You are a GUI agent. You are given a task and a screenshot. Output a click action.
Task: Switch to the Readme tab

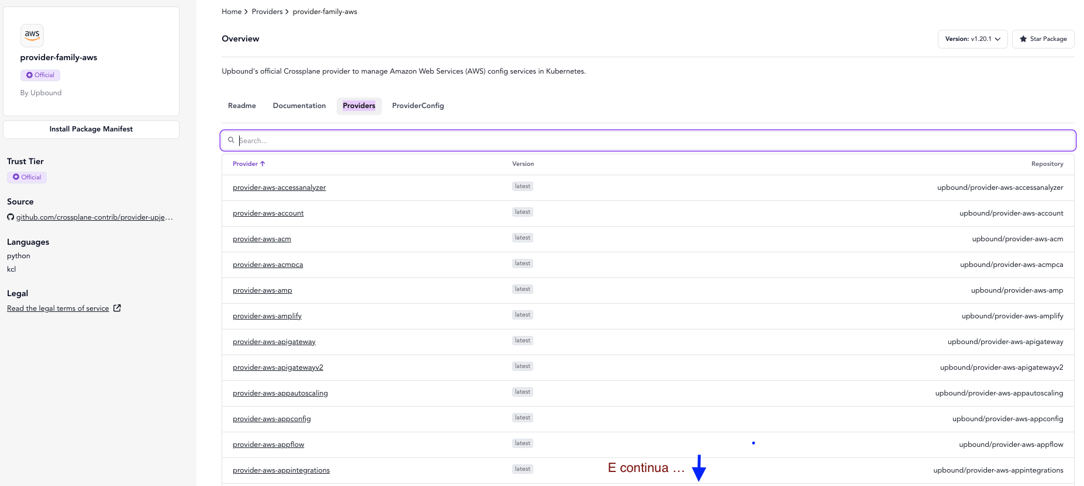242,106
